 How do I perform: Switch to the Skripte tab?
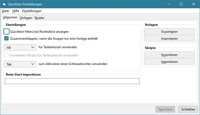pyautogui.click(x=39, y=18)
